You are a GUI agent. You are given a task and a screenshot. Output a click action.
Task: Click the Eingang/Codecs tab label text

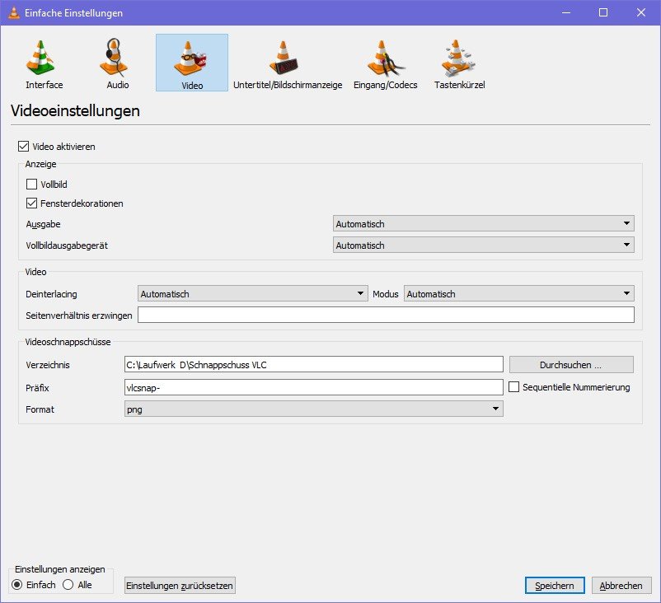tap(385, 85)
